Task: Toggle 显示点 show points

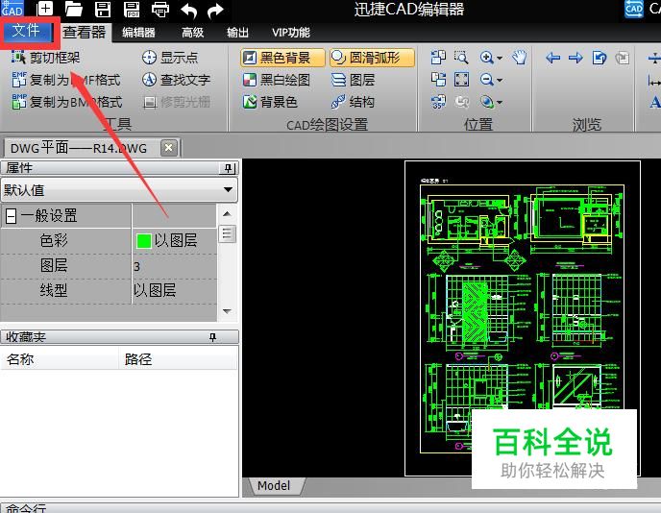Action: click(170, 58)
